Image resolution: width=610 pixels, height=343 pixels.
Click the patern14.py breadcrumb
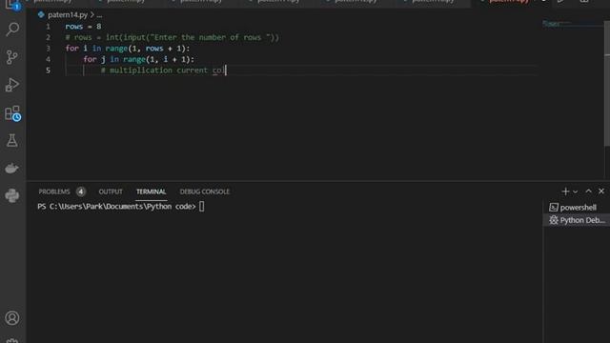point(68,15)
